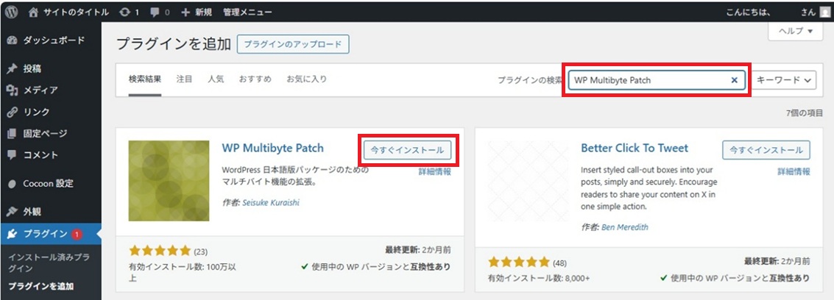Click the プラグインのアップロード button
The image size is (834, 300).
293,45
